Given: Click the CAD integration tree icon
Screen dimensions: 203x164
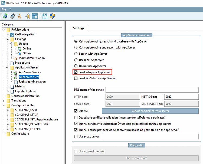Looking at the screenshot, I should (12, 34).
